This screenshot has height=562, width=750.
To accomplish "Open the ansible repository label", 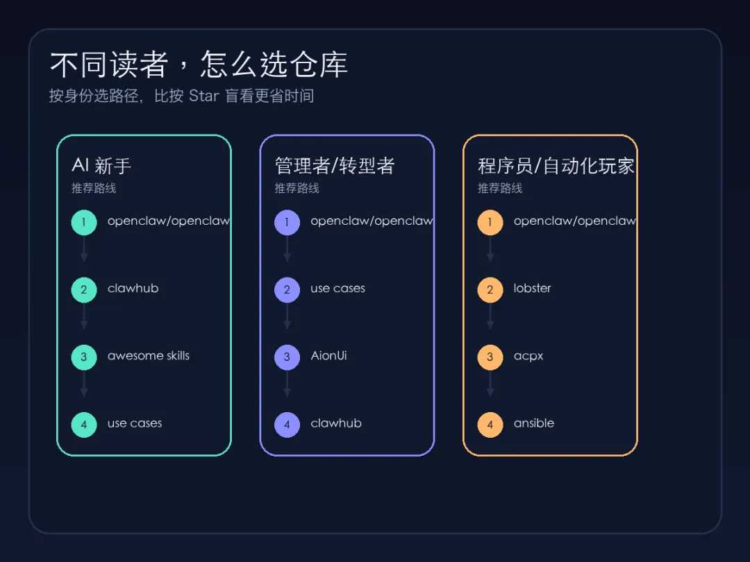I will (533, 423).
